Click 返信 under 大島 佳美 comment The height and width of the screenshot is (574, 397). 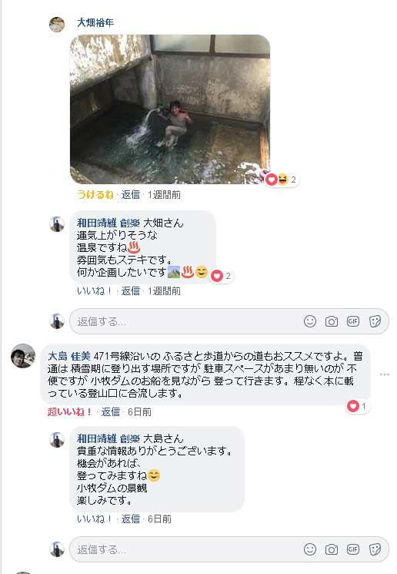(x=110, y=412)
